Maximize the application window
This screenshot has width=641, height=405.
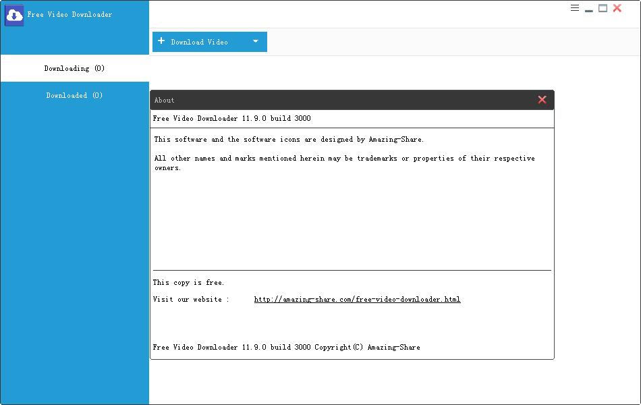pos(603,8)
